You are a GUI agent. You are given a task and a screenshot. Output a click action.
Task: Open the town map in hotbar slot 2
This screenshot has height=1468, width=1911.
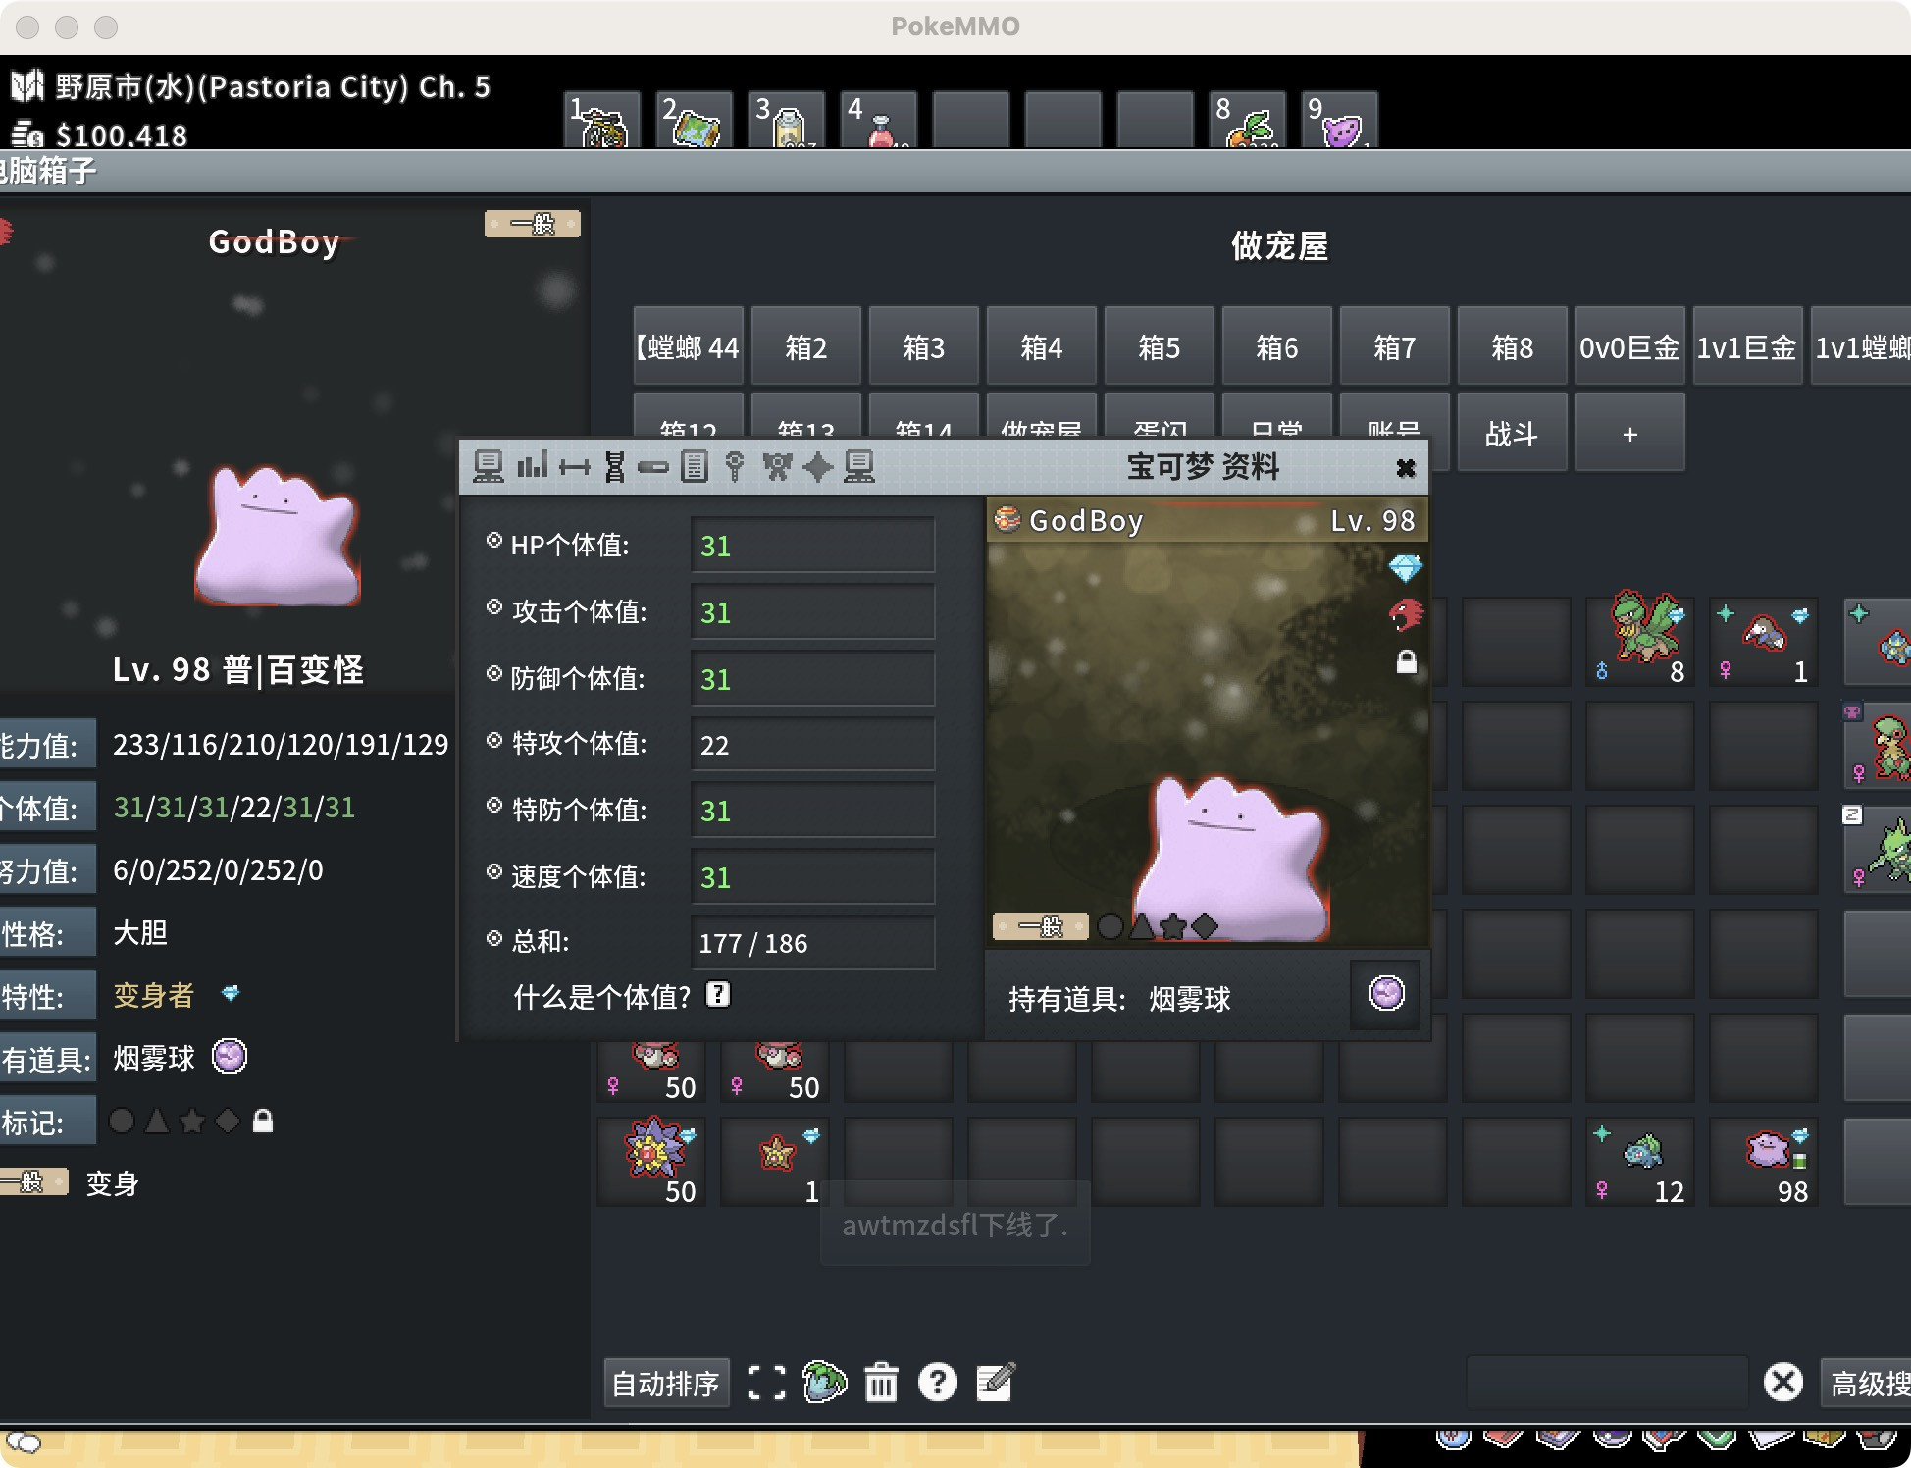point(695,121)
